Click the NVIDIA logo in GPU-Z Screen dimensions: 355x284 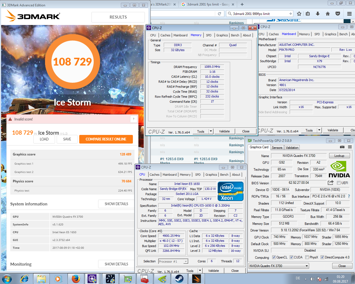pyautogui.click(x=339, y=169)
